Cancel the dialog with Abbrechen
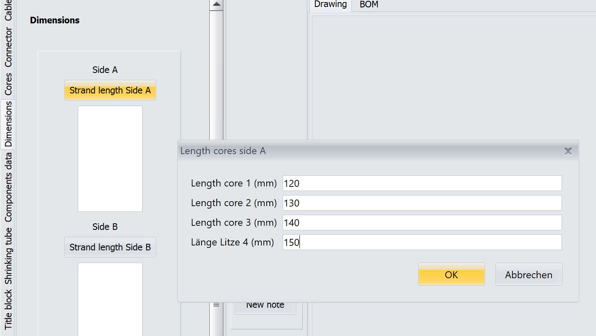The image size is (596, 336). click(528, 275)
